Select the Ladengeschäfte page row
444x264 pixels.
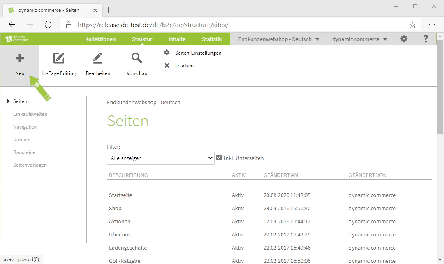point(270,248)
